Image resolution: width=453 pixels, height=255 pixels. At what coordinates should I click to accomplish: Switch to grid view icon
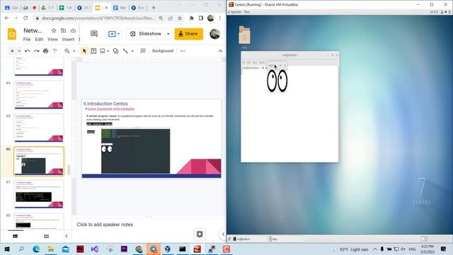46,236
